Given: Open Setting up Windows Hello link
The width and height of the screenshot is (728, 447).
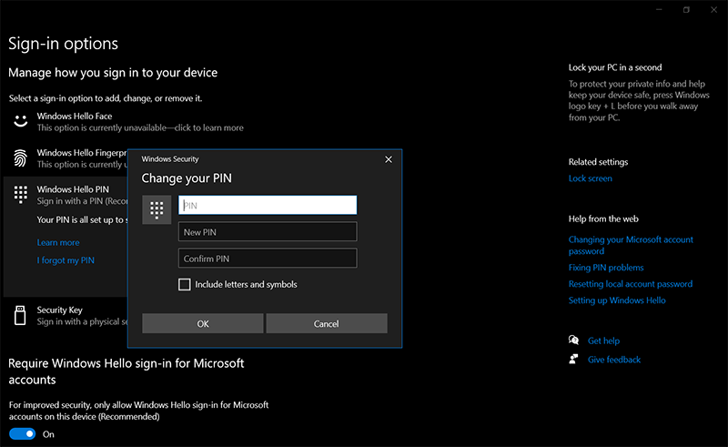Looking at the screenshot, I should point(617,300).
